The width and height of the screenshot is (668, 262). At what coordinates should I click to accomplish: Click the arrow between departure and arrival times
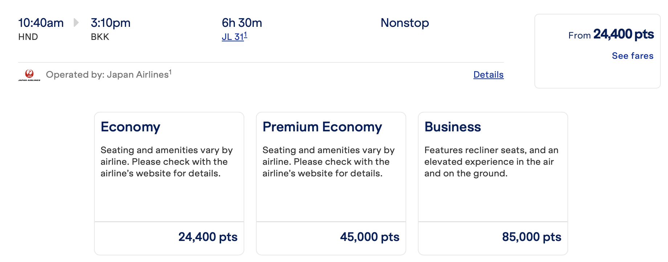pyautogui.click(x=76, y=22)
